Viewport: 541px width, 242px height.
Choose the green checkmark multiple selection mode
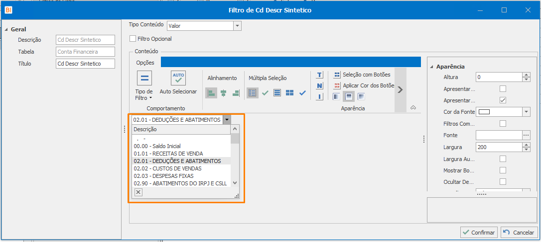[x=265, y=93]
